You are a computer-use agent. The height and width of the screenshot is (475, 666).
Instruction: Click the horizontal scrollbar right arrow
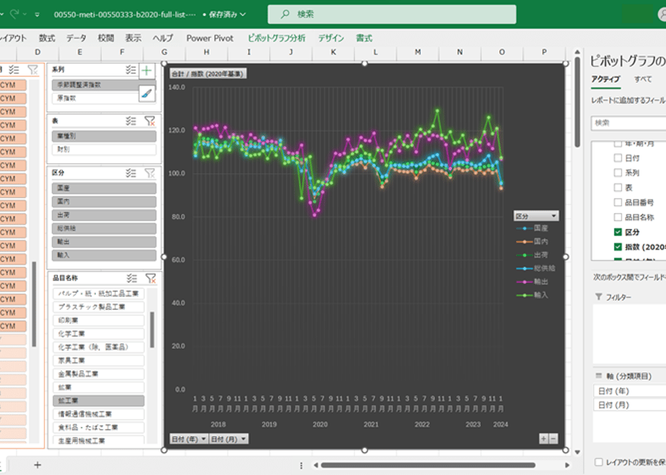tap(567, 465)
